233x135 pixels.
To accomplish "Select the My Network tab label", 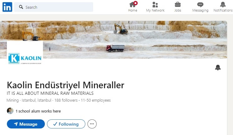I will tap(155, 10).
